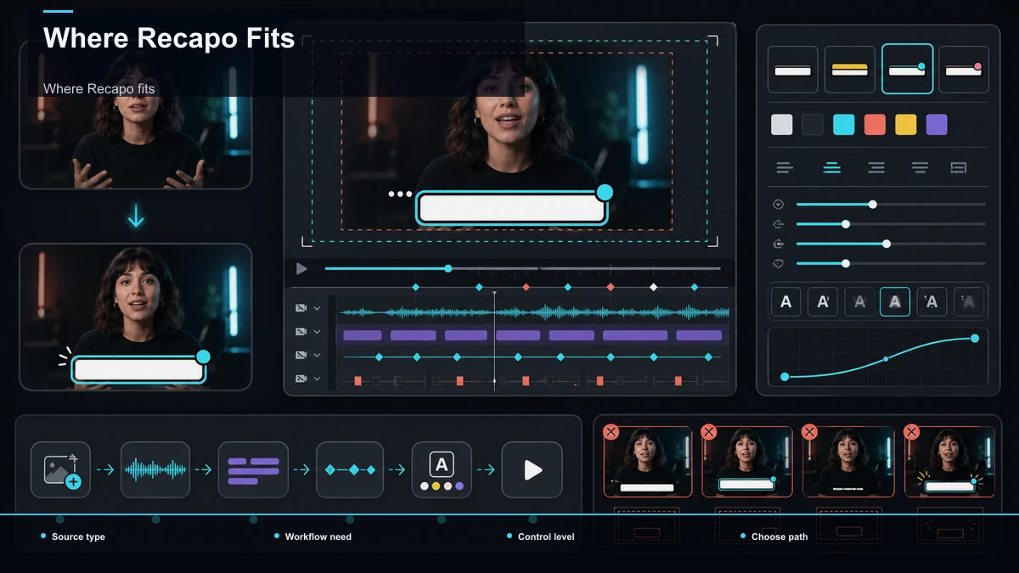This screenshot has width=1019, height=573.
Task: Toggle camera-off icon on the purple clips track
Action: [300, 332]
